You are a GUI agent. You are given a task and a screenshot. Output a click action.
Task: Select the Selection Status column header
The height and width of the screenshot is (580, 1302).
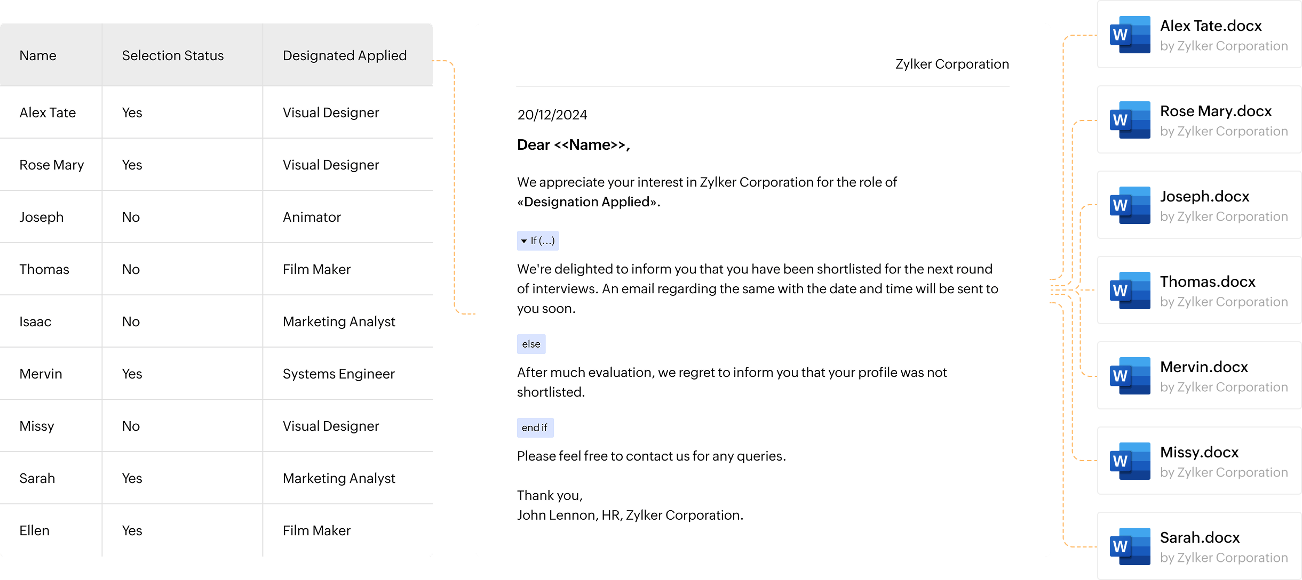click(173, 55)
